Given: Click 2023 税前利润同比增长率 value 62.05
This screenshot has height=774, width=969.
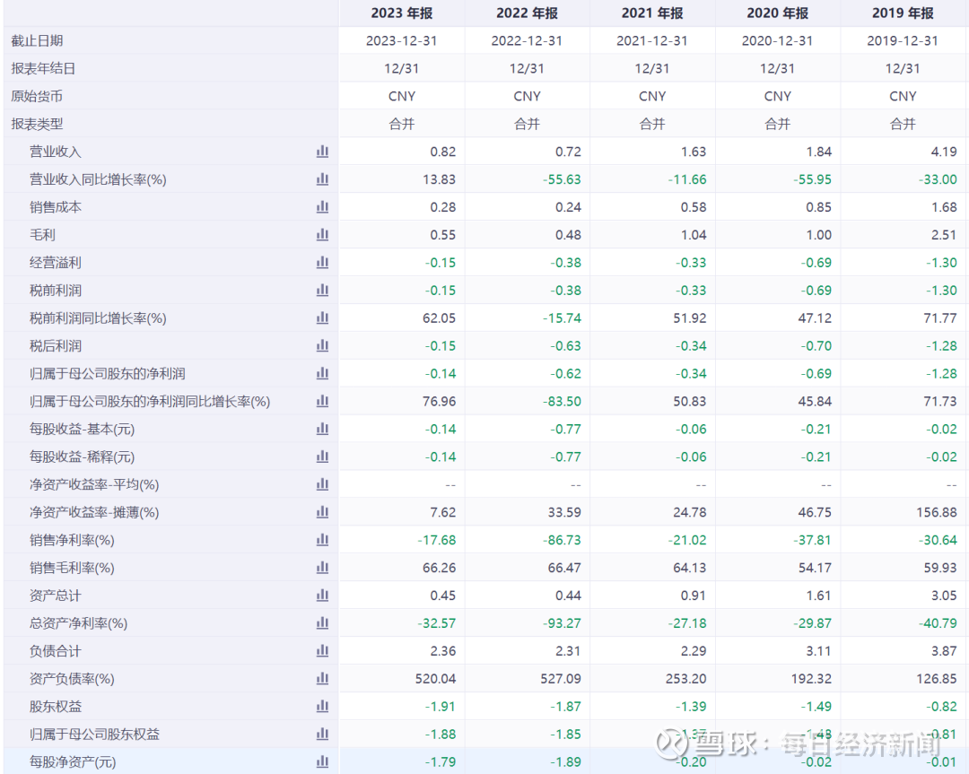Looking at the screenshot, I should 439,318.
